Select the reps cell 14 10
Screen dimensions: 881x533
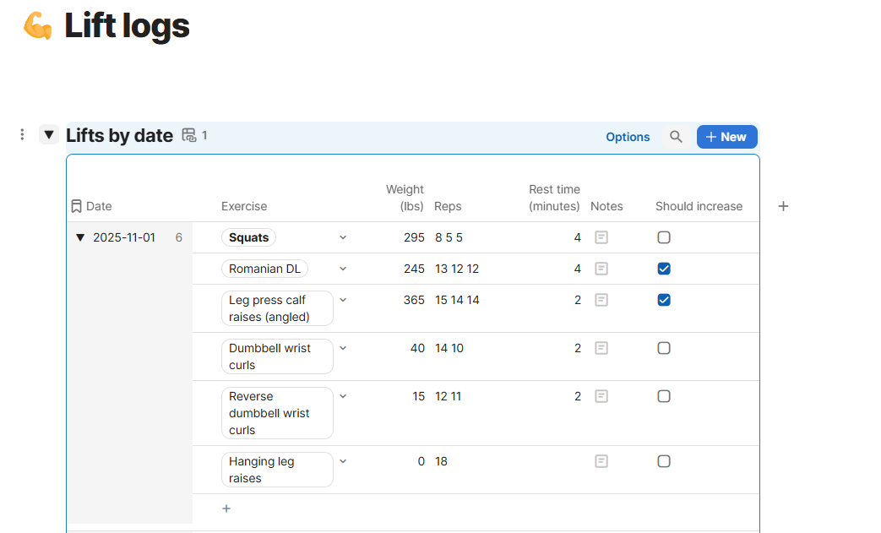pos(449,348)
